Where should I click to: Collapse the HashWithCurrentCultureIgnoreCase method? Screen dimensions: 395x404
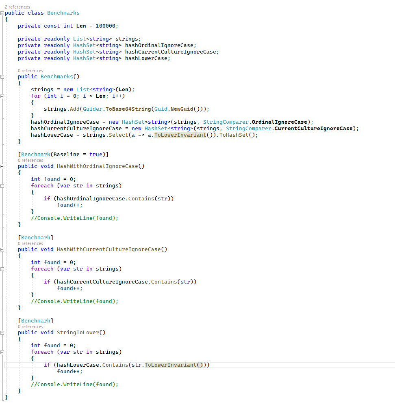click(2, 249)
